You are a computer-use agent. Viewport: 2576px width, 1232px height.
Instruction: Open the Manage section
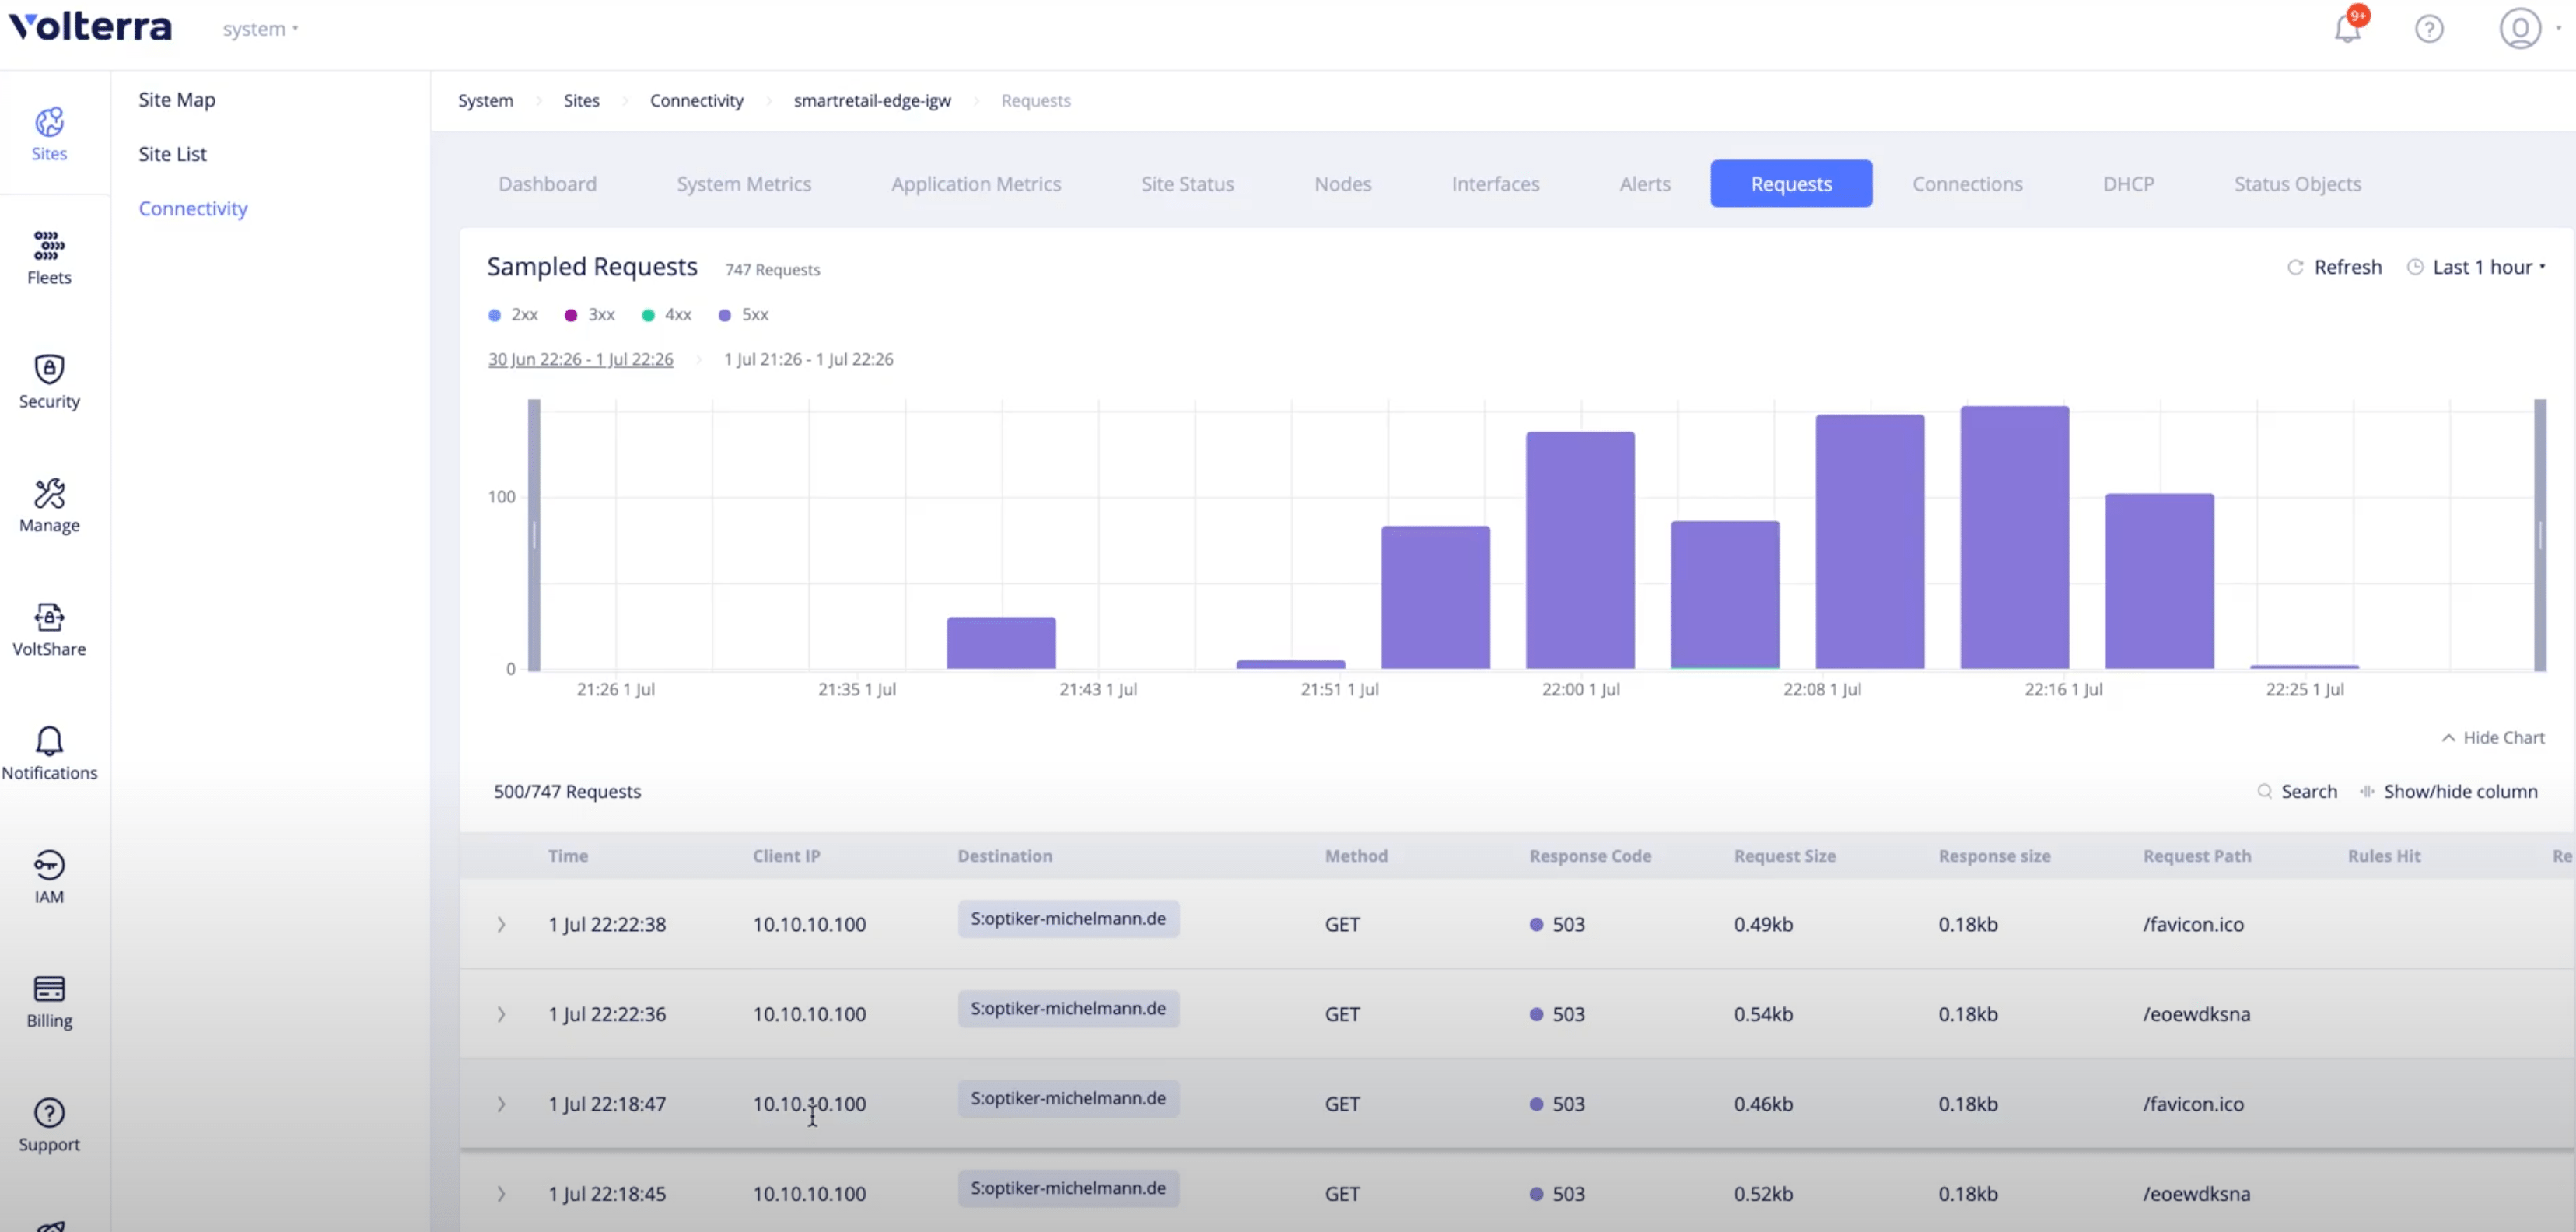[x=48, y=505]
